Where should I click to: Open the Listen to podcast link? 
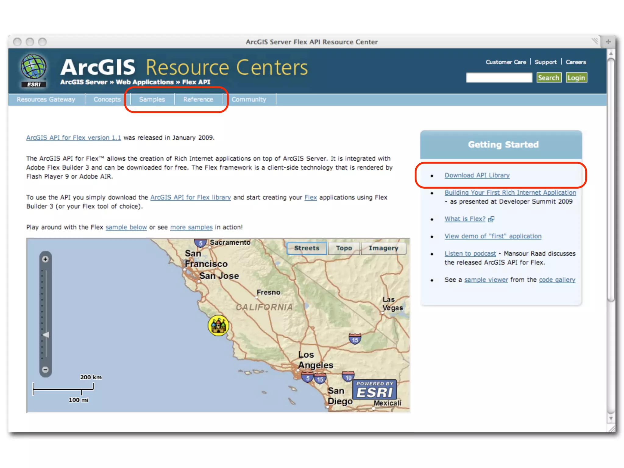pyautogui.click(x=470, y=253)
